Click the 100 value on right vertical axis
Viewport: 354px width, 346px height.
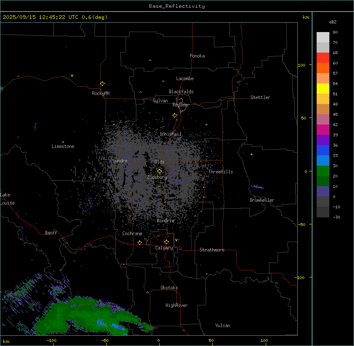point(301,65)
